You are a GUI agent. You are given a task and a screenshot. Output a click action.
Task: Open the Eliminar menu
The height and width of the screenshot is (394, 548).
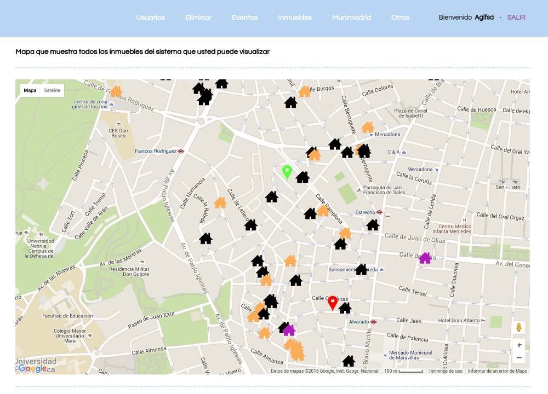[x=198, y=18]
